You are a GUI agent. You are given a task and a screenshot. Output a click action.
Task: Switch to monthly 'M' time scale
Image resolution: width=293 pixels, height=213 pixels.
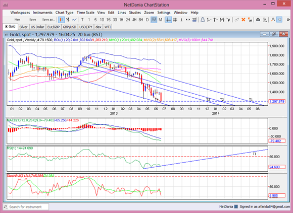coord(160,20)
